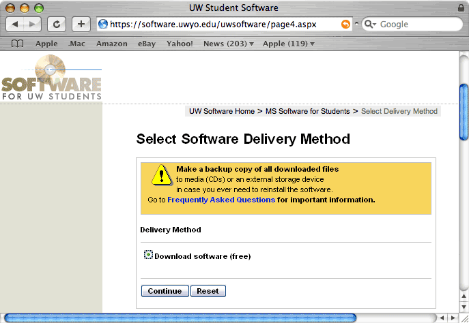Go back with the Safari back arrow
The width and height of the screenshot is (469, 323).
14,24
